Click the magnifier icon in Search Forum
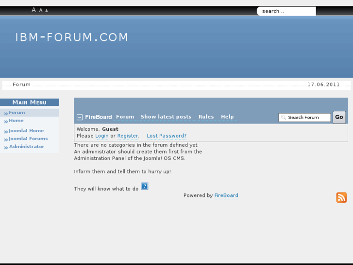 point(283,117)
